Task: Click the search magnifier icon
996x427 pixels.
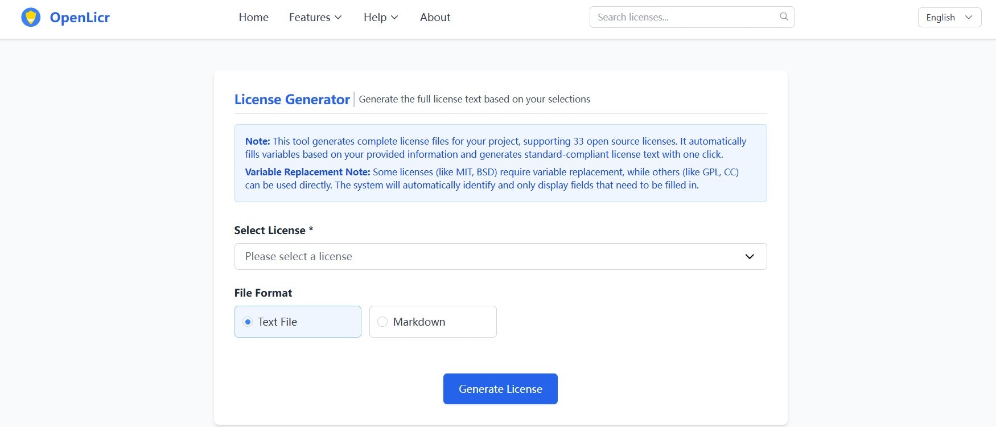Action: (x=784, y=17)
